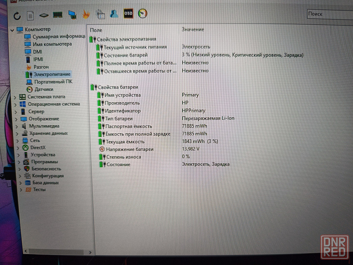This screenshot has height=265, width=353.
Task: Click the Refresh toolbar icon
Action: pyautogui.click(x=17, y=16)
